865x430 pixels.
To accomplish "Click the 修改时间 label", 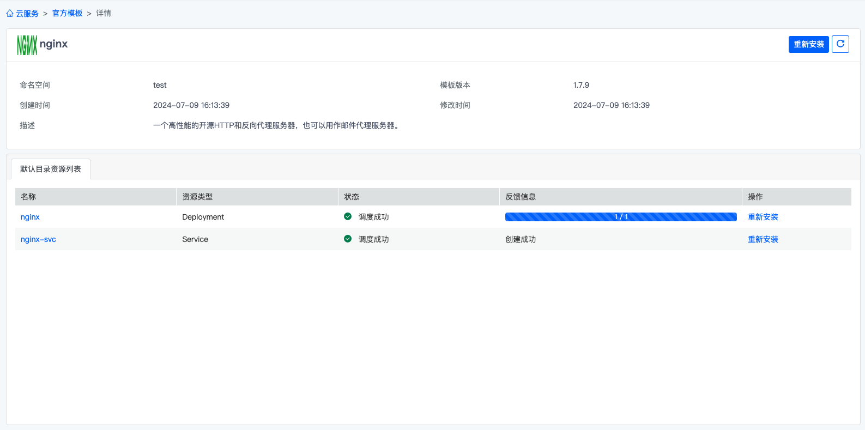I will tap(455, 105).
